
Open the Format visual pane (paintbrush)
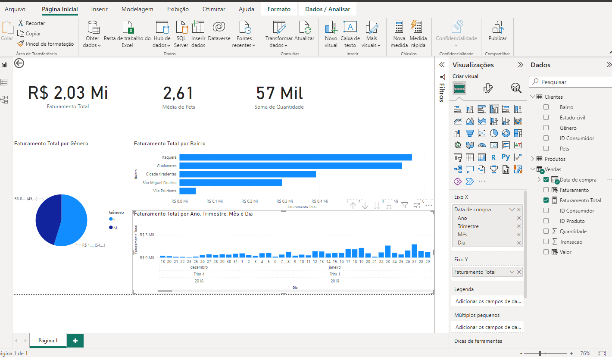point(488,88)
